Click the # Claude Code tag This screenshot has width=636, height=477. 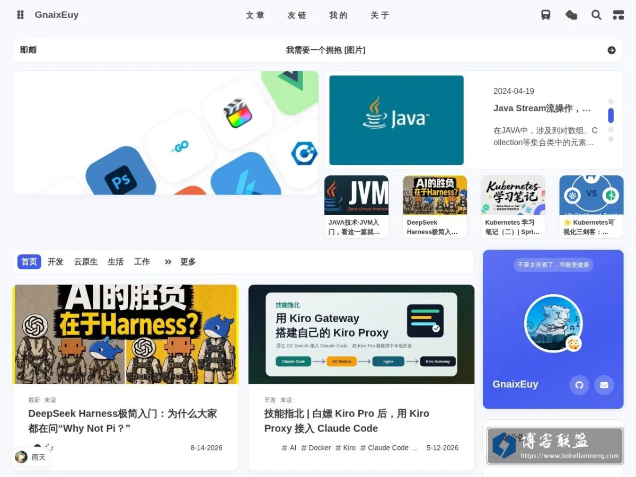pyautogui.click(x=384, y=448)
